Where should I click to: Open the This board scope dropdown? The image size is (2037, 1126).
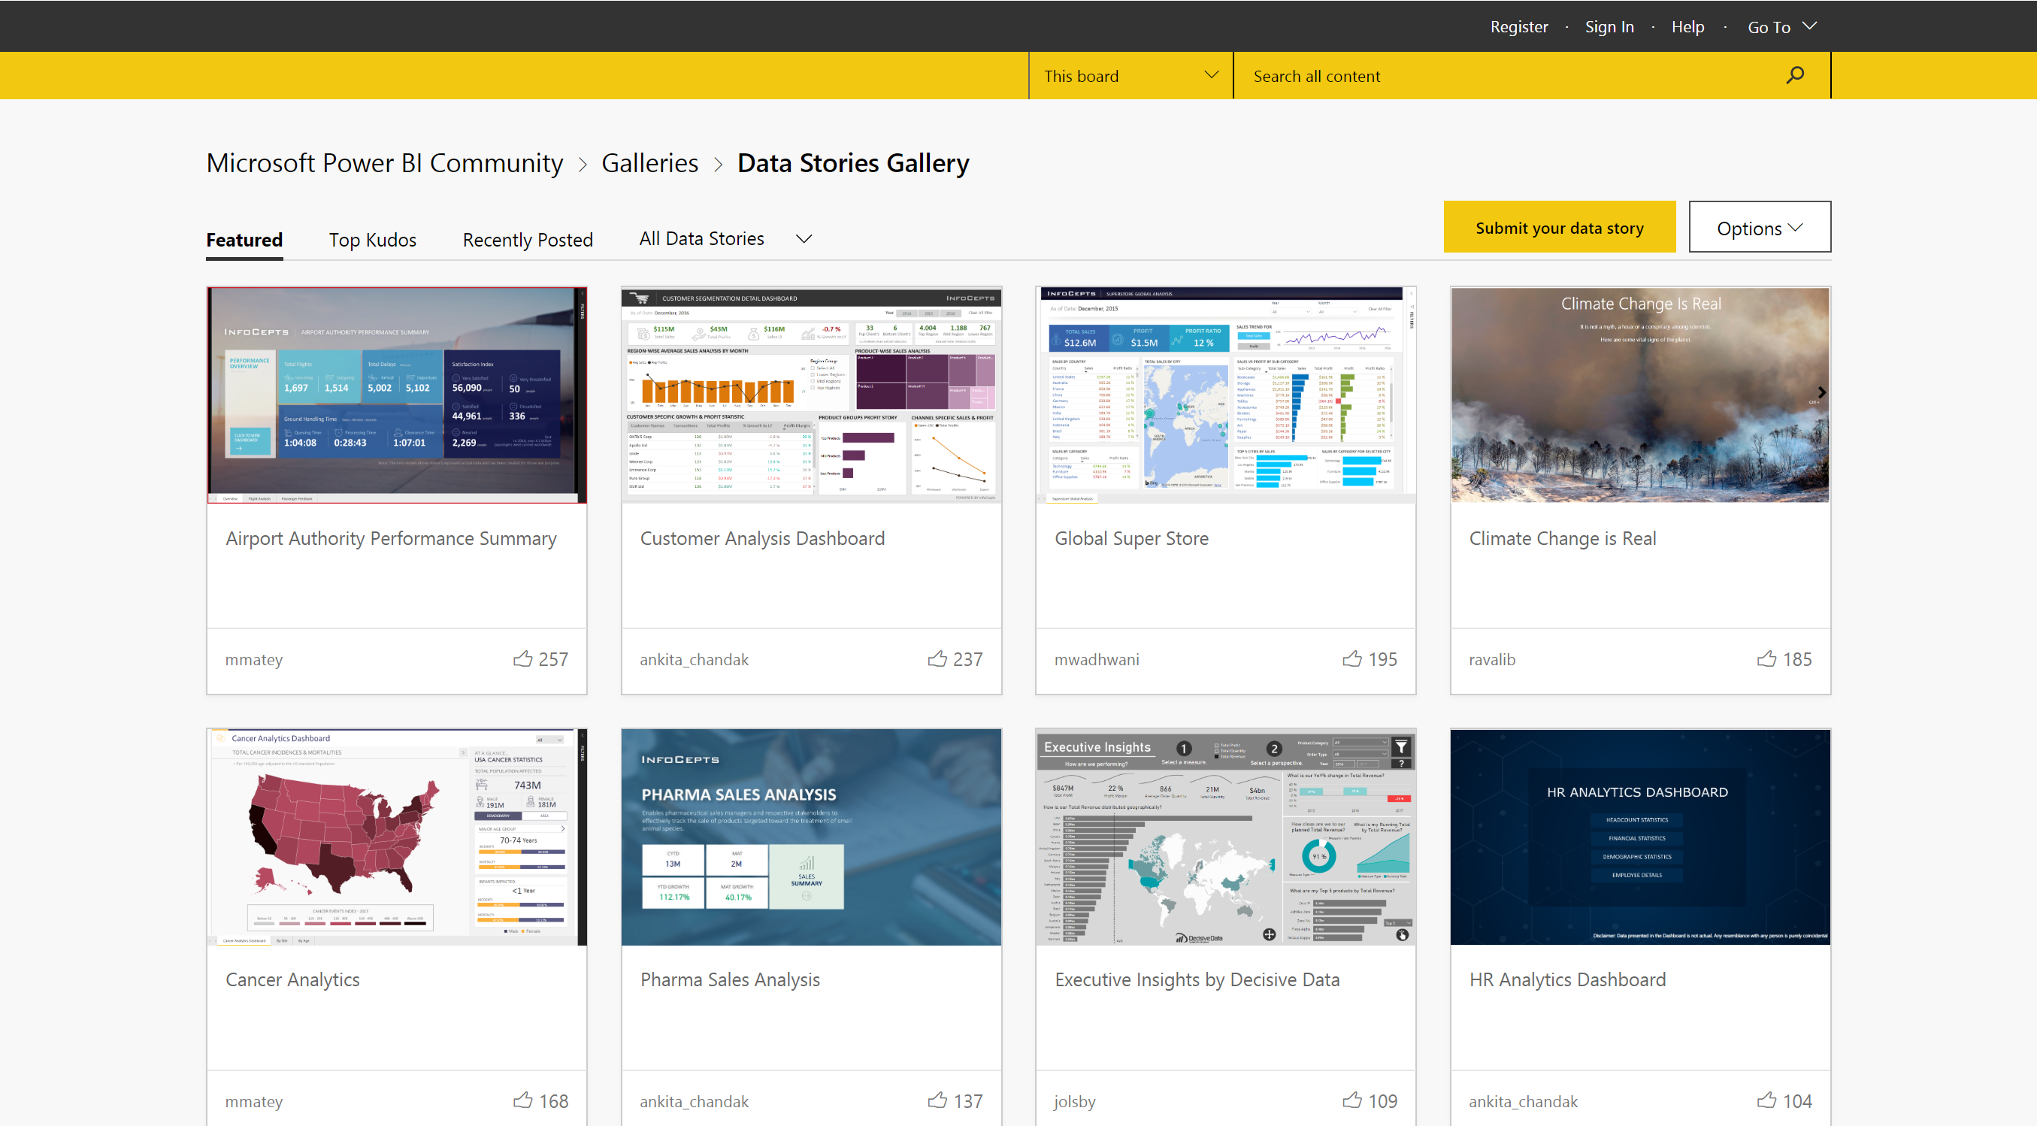click(x=1129, y=75)
